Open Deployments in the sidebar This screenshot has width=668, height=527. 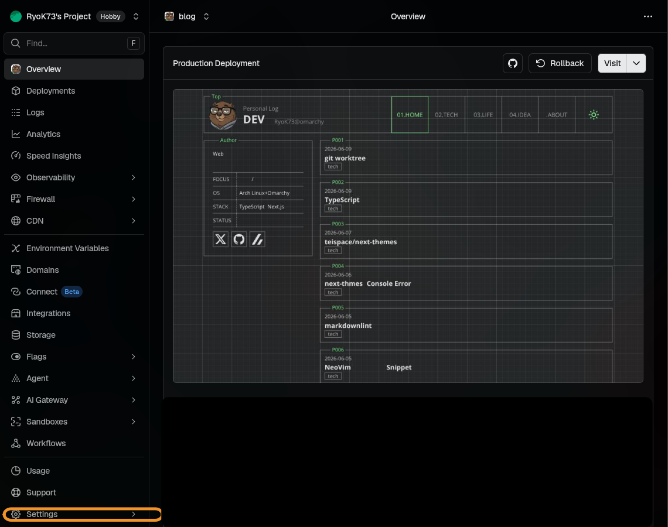click(x=74, y=91)
